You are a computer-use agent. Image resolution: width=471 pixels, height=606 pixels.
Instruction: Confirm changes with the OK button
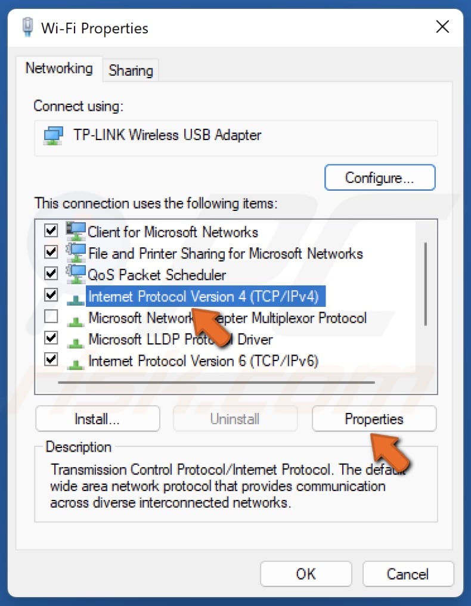click(306, 574)
